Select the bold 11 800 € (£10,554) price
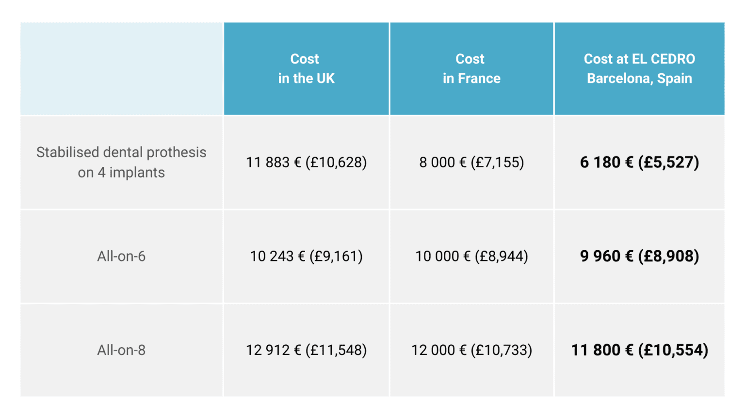The image size is (745, 419). click(639, 350)
